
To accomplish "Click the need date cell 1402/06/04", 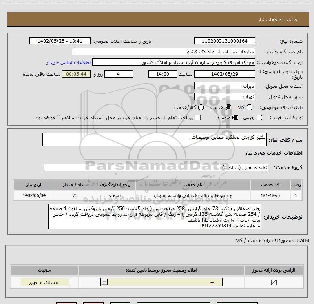I will (34, 195).
